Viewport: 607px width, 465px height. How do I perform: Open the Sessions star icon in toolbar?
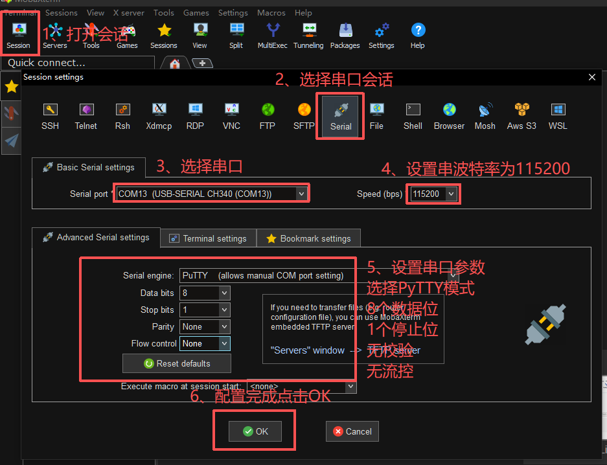pos(164,36)
